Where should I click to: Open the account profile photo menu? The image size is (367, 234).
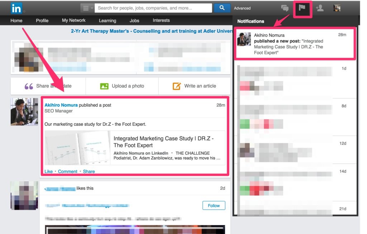coord(337,8)
